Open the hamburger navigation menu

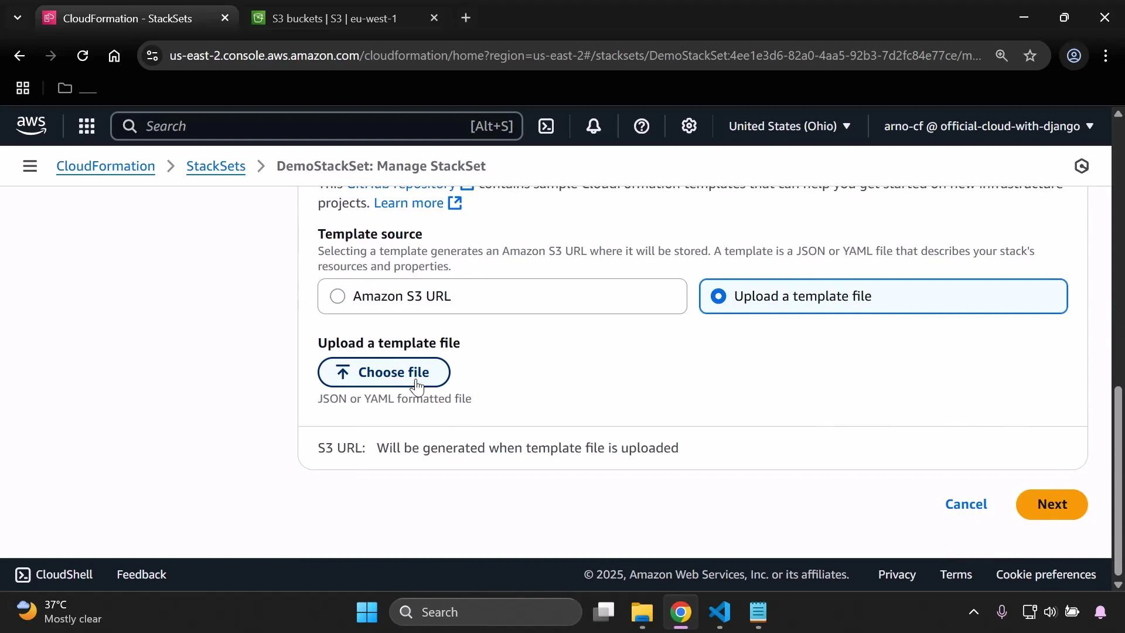[30, 166]
